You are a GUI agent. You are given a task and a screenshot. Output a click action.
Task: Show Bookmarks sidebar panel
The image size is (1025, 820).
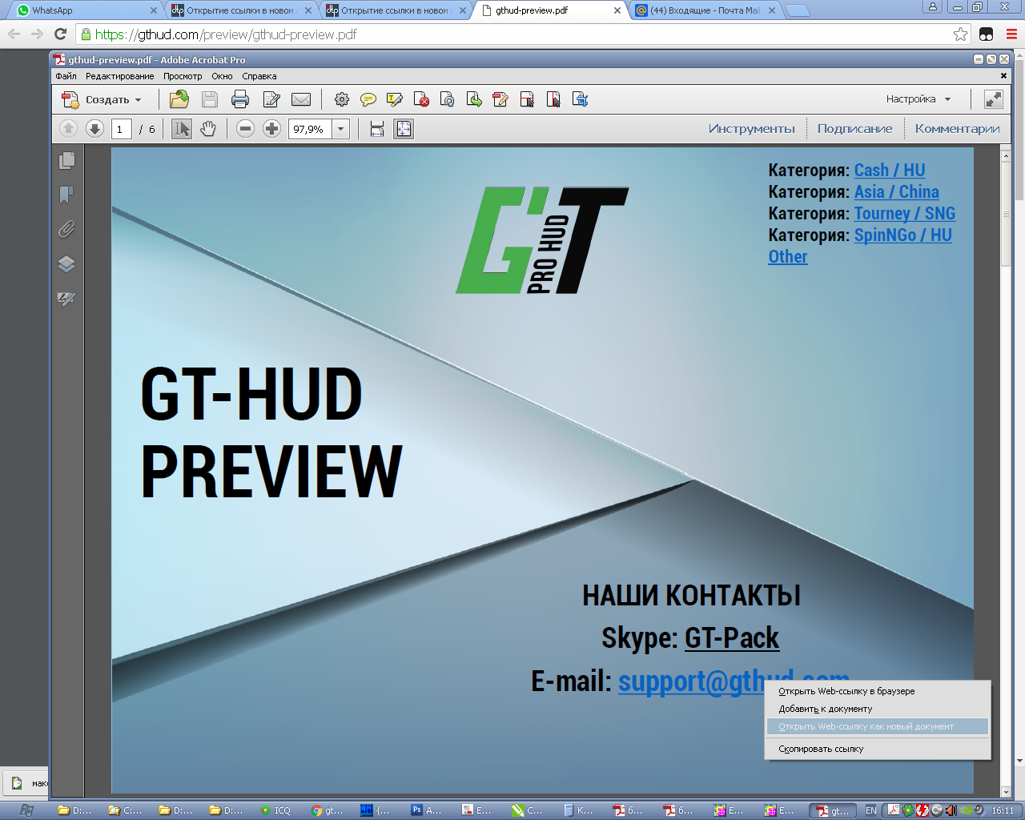66,195
